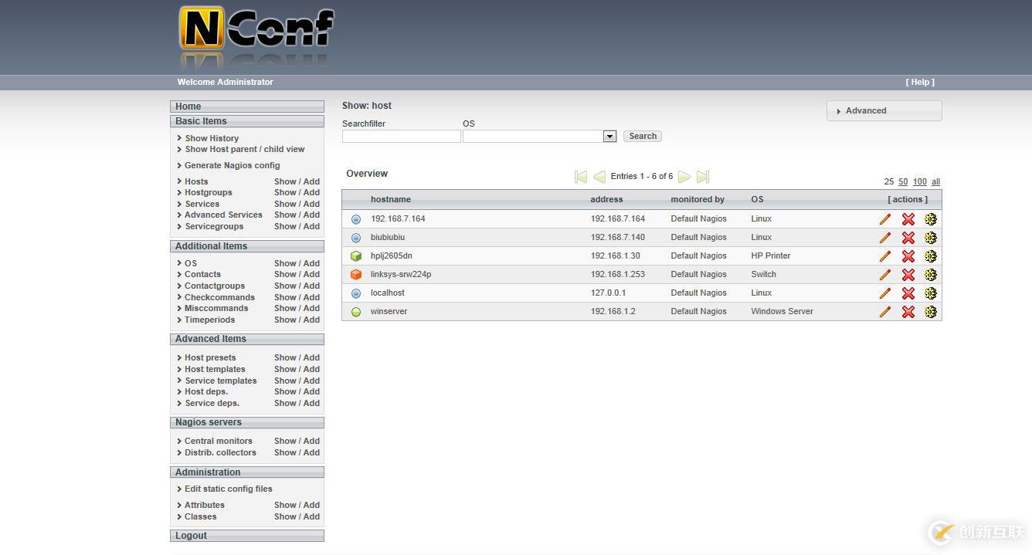
Task: Click Add for Hosts
Action: click(x=311, y=181)
